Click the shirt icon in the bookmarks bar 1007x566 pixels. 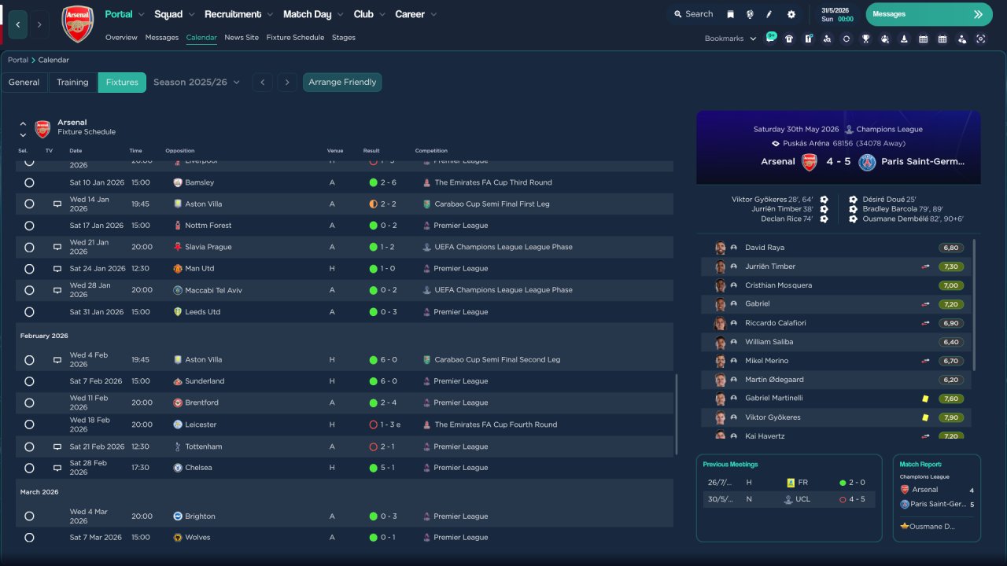click(789, 39)
